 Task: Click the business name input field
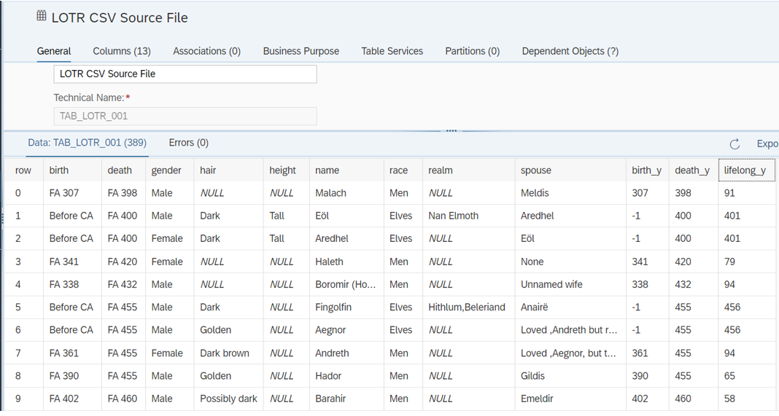pyautogui.click(x=185, y=74)
